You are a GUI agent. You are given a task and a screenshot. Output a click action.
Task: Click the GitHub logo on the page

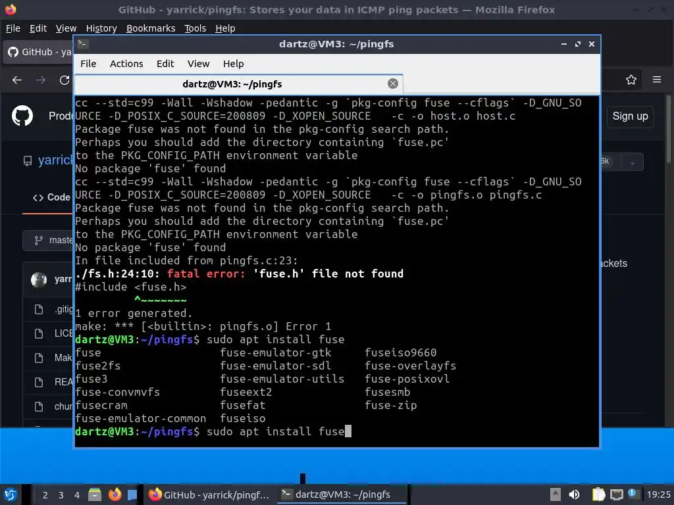pyautogui.click(x=22, y=116)
